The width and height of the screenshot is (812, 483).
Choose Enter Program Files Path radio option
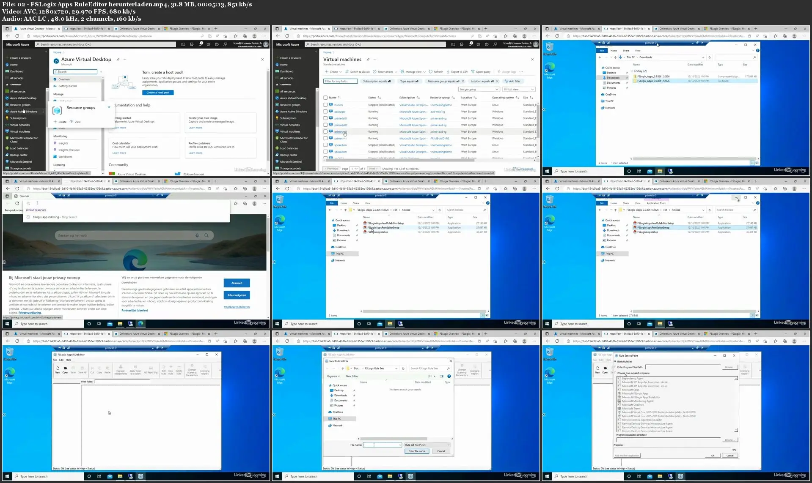(x=615, y=367)
